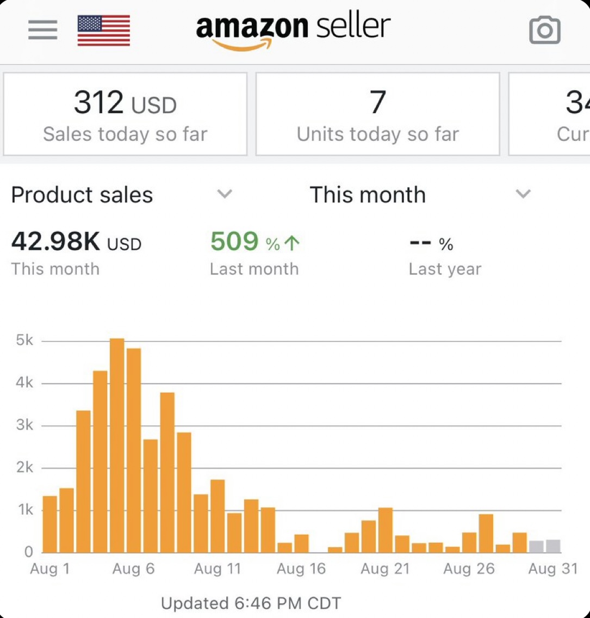Select the This month time range label
The height and width of the screenshot is (618, 590).
click(x=368, y=195)
